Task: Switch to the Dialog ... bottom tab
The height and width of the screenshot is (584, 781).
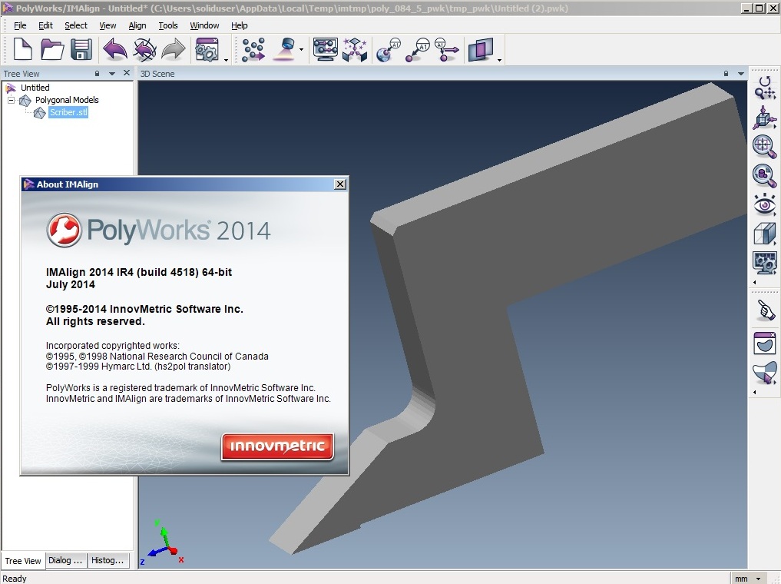Action: tap(66, 561)
